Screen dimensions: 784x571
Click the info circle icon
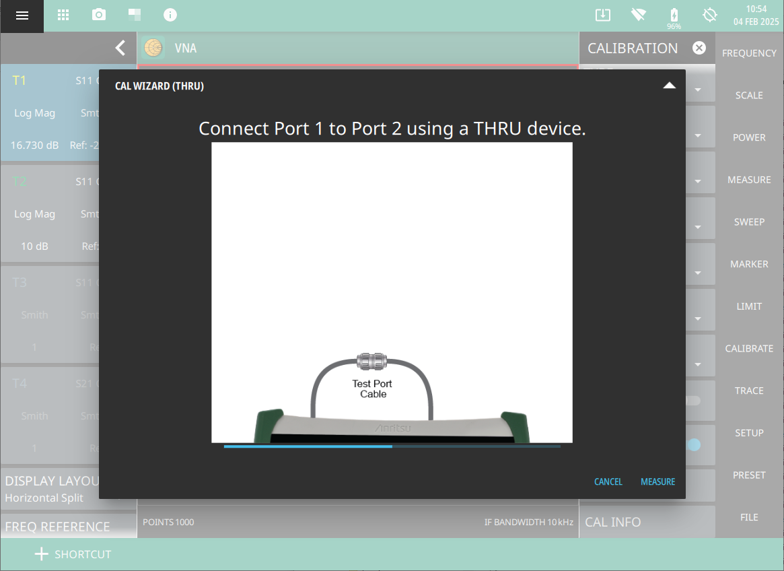(x=170, y=15)
